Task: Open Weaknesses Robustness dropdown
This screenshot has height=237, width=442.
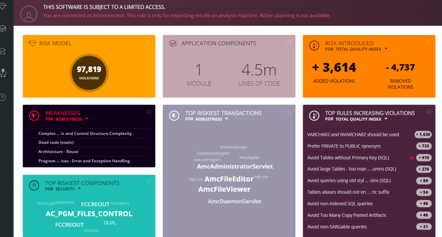Action: (87, 119)
